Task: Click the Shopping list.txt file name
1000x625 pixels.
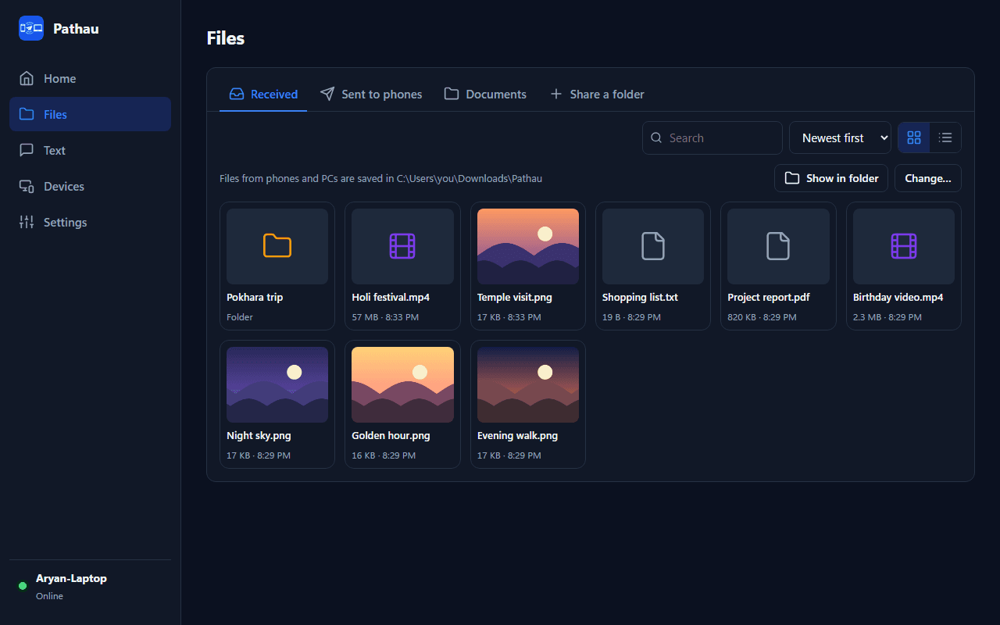Action: [640, 297]
